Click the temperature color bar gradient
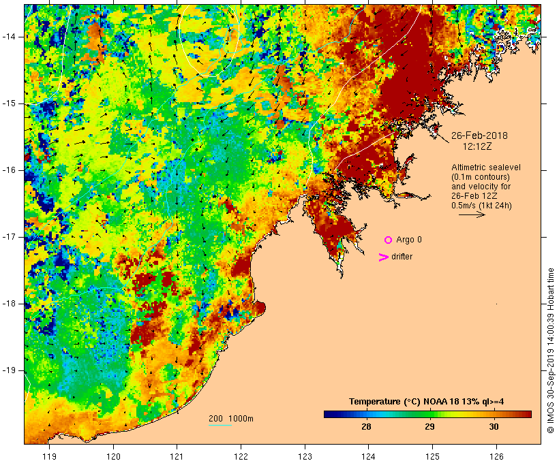 pyautogui.click(x=428, y=414)
